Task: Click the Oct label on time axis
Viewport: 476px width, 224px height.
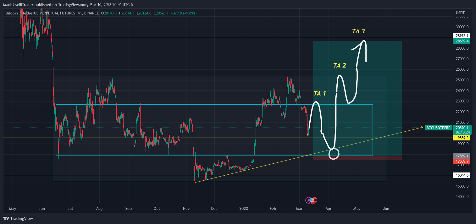Action: [157, 208]
